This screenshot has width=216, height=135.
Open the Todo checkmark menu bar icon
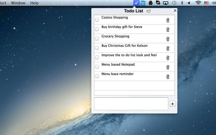pyautogui.click(x=136, y=3)
